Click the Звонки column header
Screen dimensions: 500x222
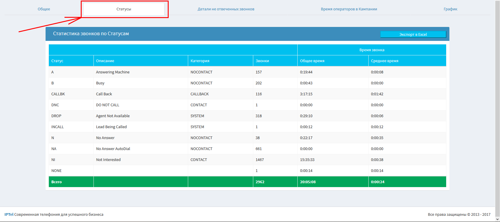[x=275, y=61]
